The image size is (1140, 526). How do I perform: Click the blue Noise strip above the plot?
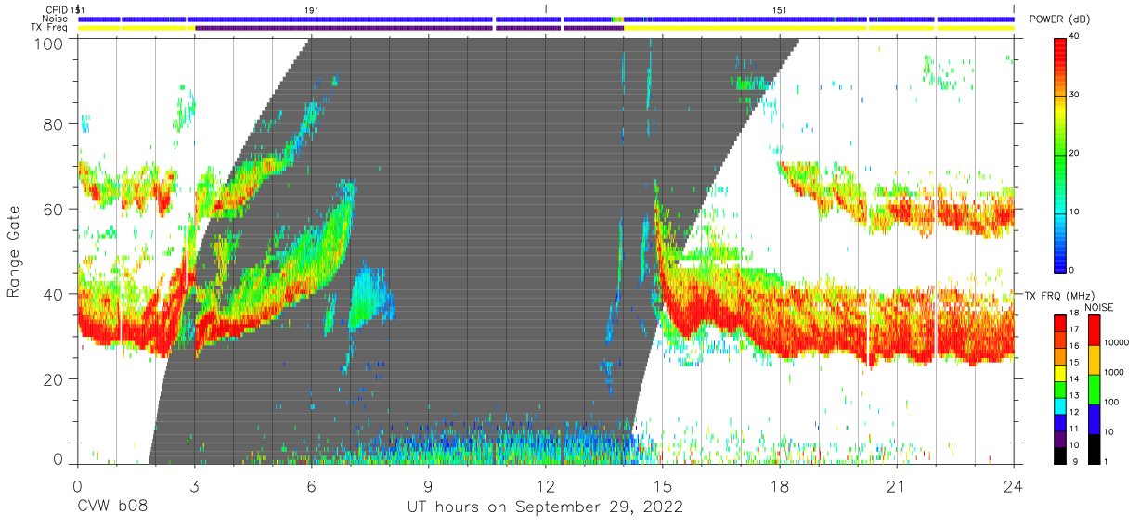click(x=545, y=19)
